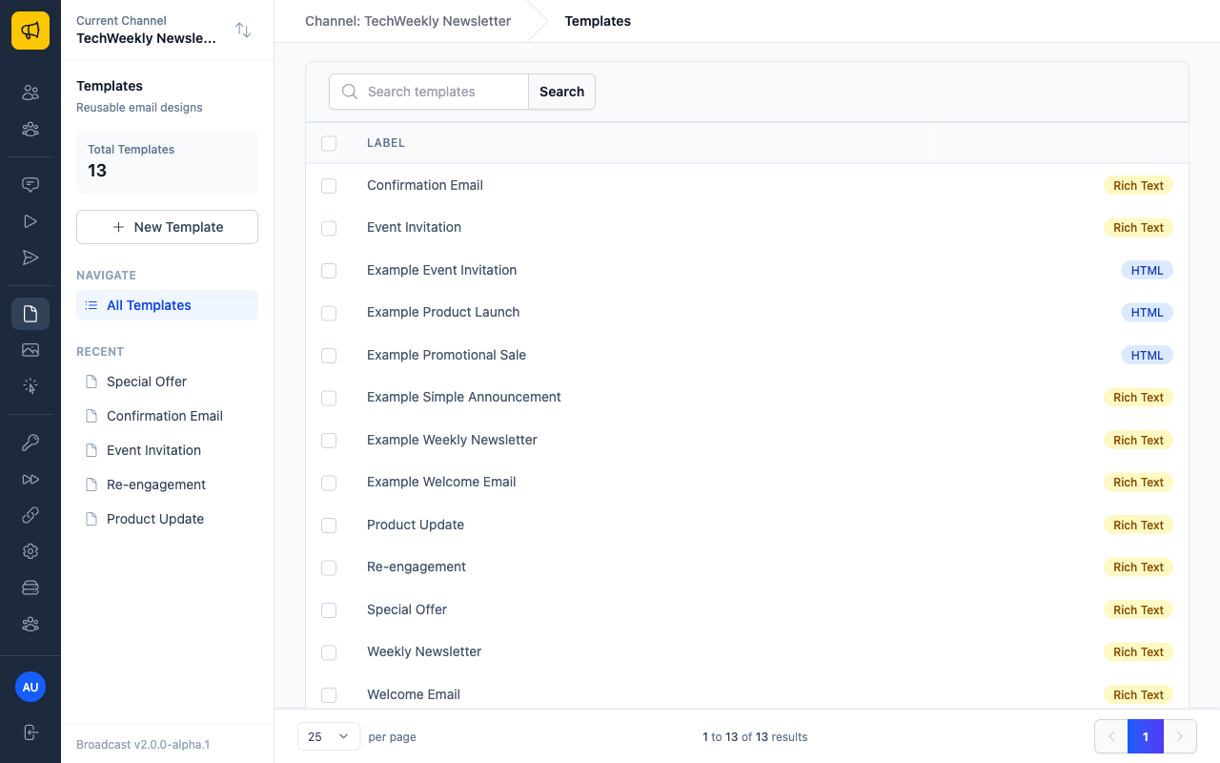The height and width of the screenshot is (763, 1220).
Task: Check the Confirmation Email row checkbox
Action: [329, 186]
